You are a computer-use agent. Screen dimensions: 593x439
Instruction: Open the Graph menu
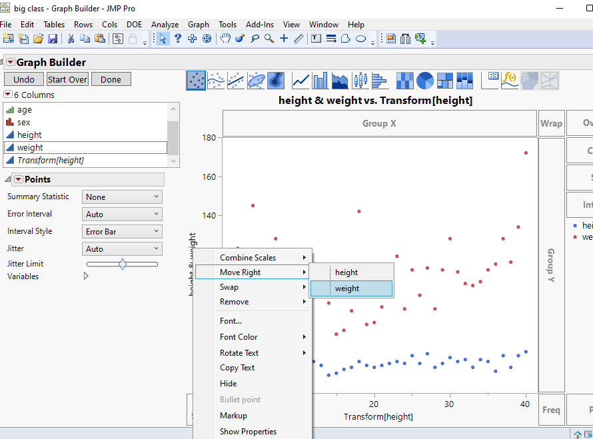click(198, 24)
